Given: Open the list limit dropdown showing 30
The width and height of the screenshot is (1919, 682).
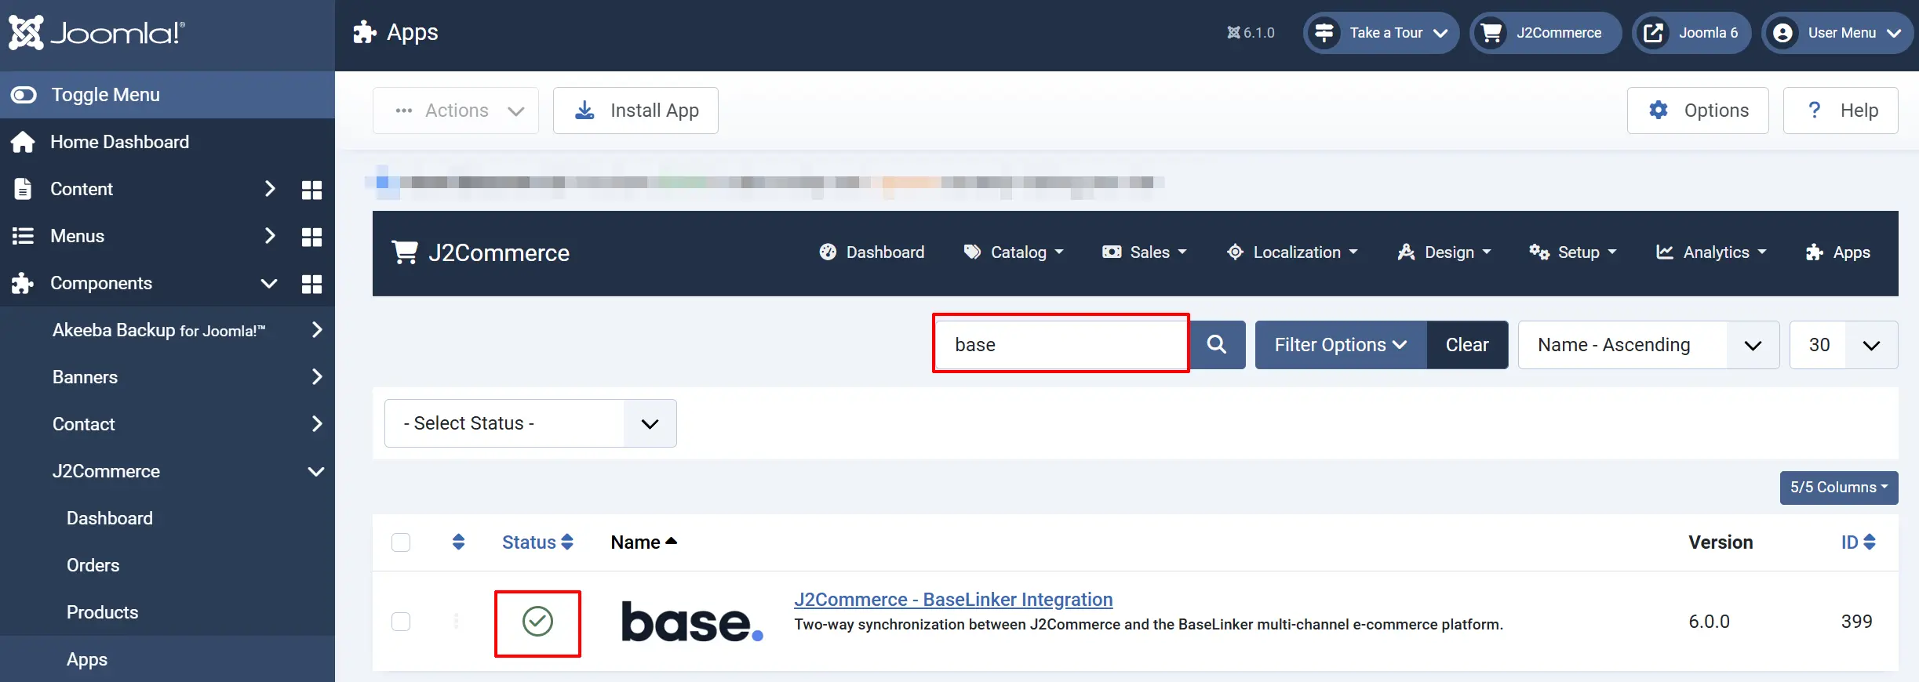Looking at the screenshot, I should (x=1844, y=345).
